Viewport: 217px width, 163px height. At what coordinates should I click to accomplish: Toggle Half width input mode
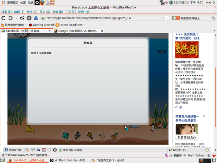pyautogui.click(x=191, y=155)
